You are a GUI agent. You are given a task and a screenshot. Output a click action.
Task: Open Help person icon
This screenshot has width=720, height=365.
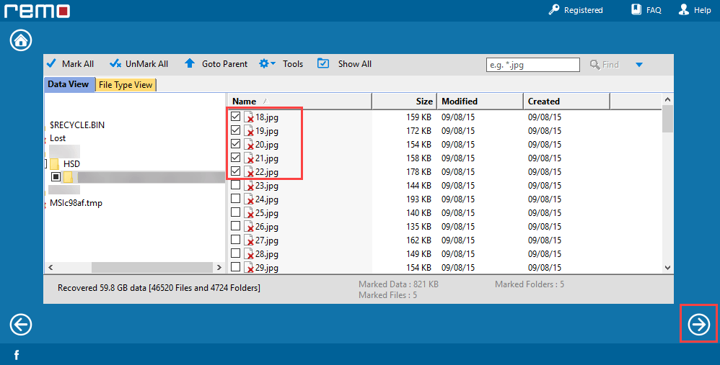(684, 9)
